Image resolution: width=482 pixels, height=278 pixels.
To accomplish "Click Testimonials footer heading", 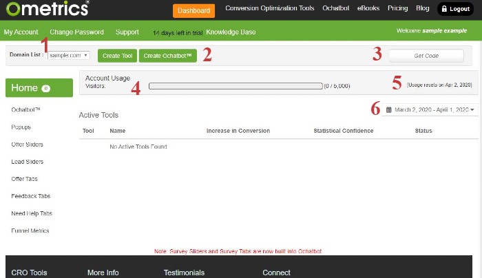I will pyautogui.click(x=184, y=272).
